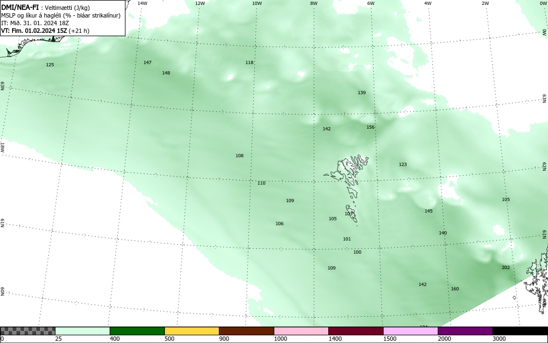This screenshot has height=343, width=548.
Task: Click the purple 2000–3000 legend swatch
Action: [465, 331]
